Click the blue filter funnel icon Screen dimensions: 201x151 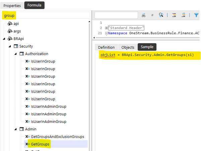[196, 15]
